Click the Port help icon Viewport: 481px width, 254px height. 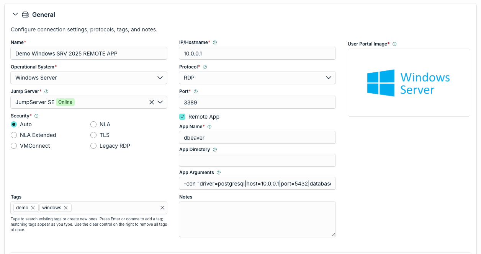pyautogui.click(x=196, y=91)
